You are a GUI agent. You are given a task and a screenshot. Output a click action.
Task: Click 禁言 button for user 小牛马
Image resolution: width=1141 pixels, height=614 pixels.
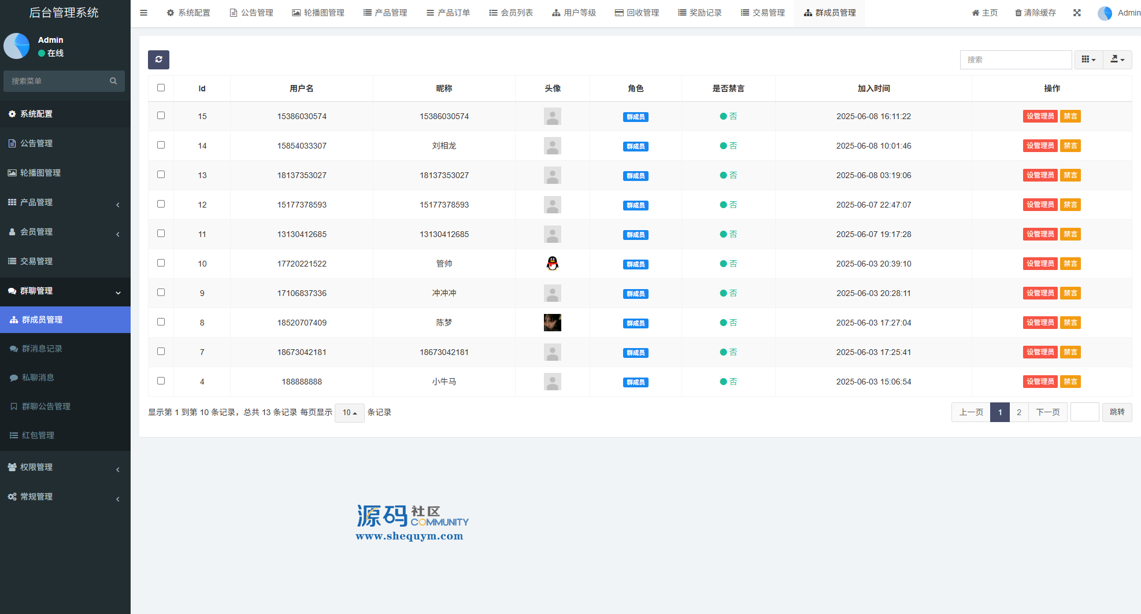tap(1070, 382)
